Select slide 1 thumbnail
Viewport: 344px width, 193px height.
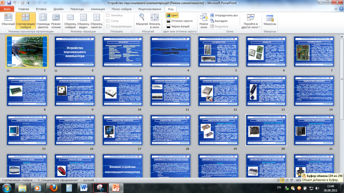27,52
